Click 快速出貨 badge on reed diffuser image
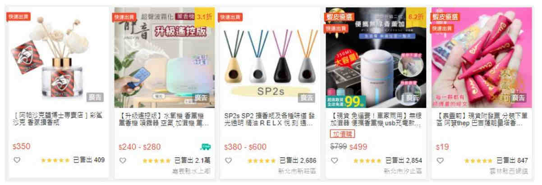Image resolution: width=542 pixels, height=185 pixels. pyautogui.click(x=18, y=17)
